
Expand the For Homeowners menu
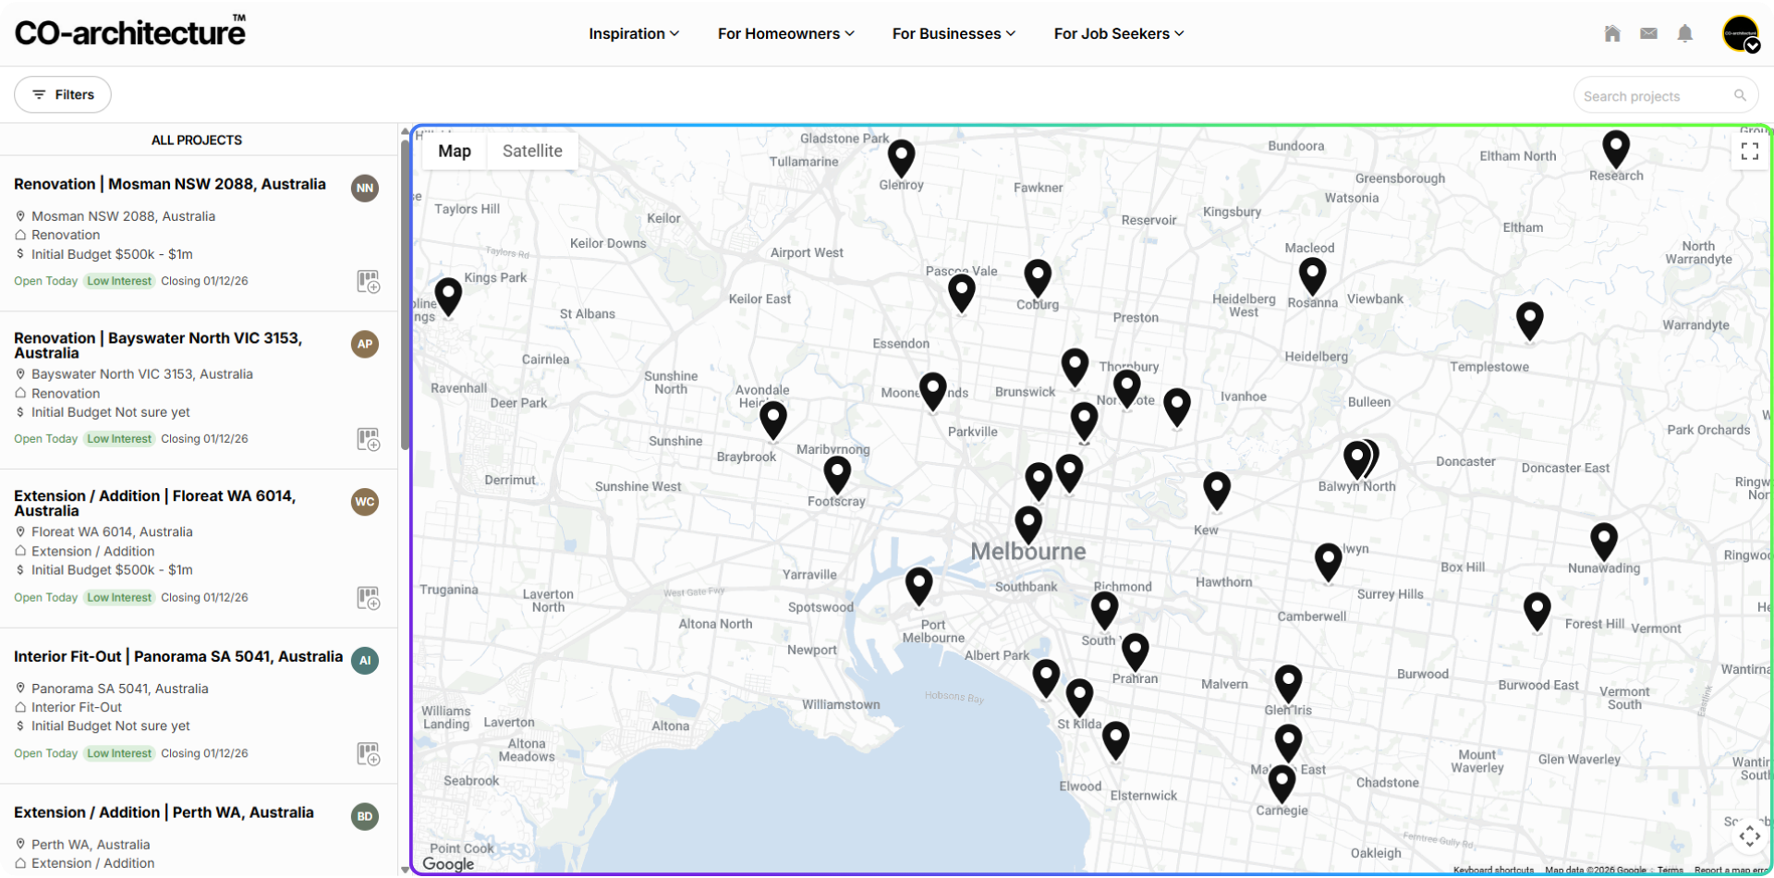coord(786,33)
